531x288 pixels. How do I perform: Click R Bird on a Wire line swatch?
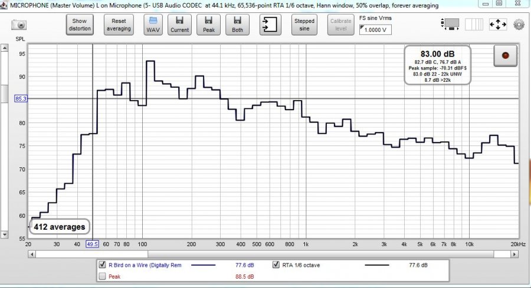[203, 265]
